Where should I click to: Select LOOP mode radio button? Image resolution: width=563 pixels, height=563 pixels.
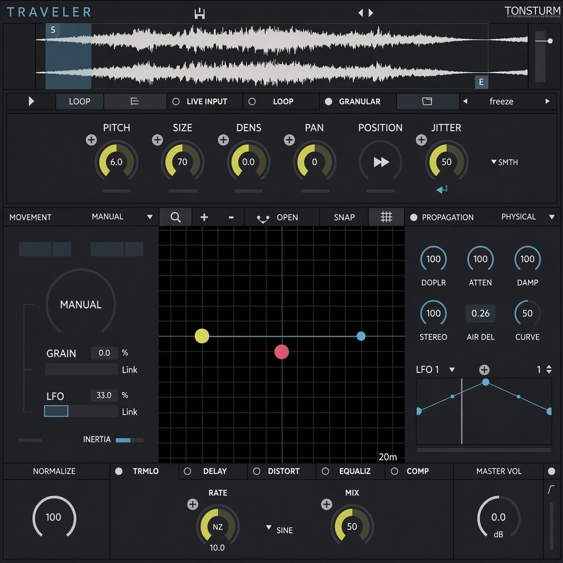252,102
